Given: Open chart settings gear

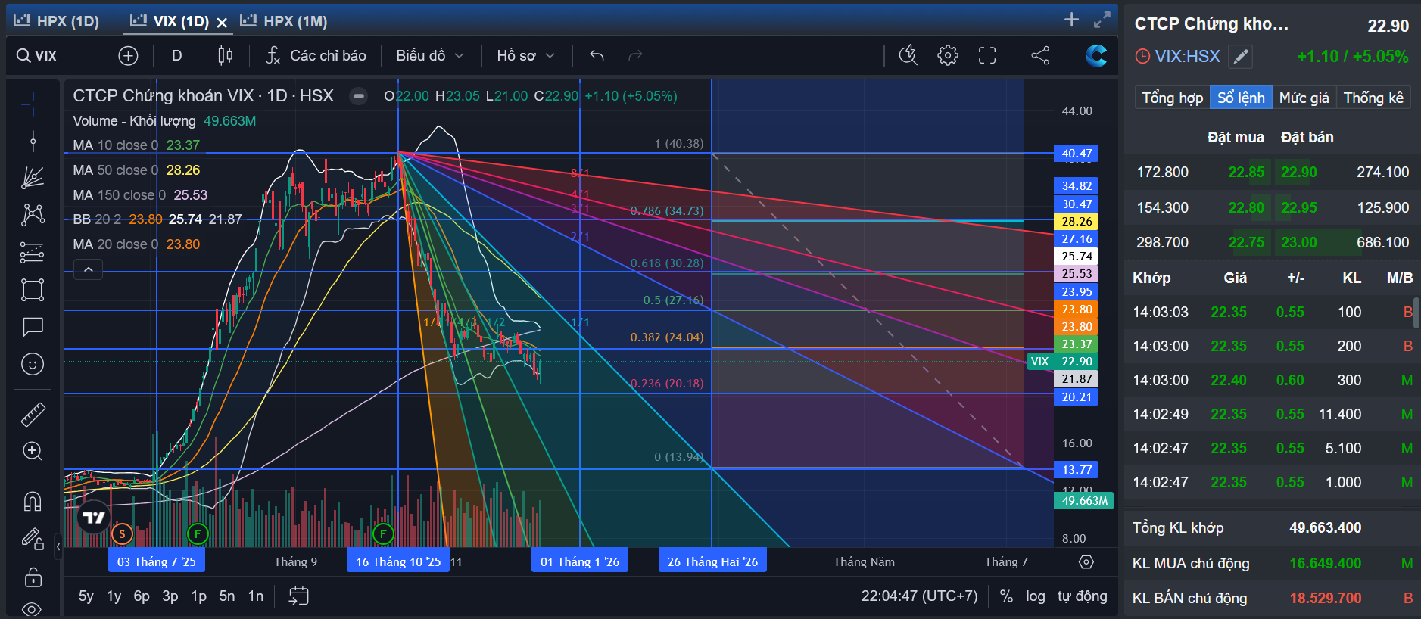Looking at the screenshot, I should point(948,55).
